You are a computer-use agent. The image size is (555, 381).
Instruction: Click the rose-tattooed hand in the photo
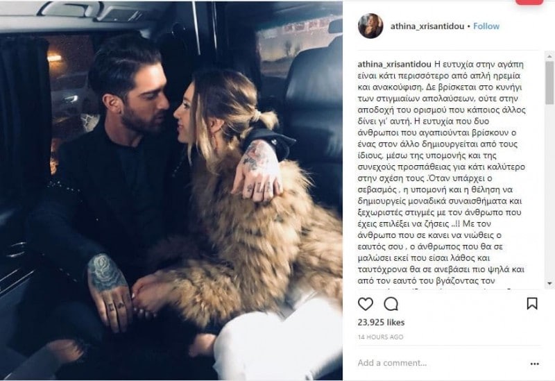(x=110, y=291)
